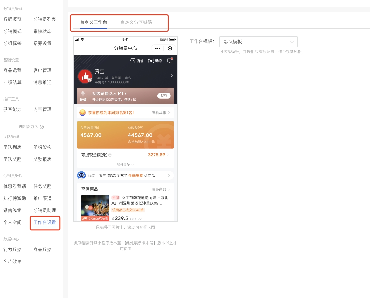The image size is (370, 298).
Task: Open the message icon with red dot
Action: click(170, 60)
